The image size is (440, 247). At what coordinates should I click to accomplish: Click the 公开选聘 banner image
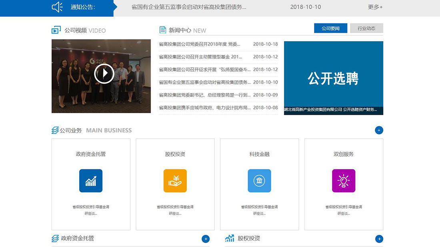333,78
